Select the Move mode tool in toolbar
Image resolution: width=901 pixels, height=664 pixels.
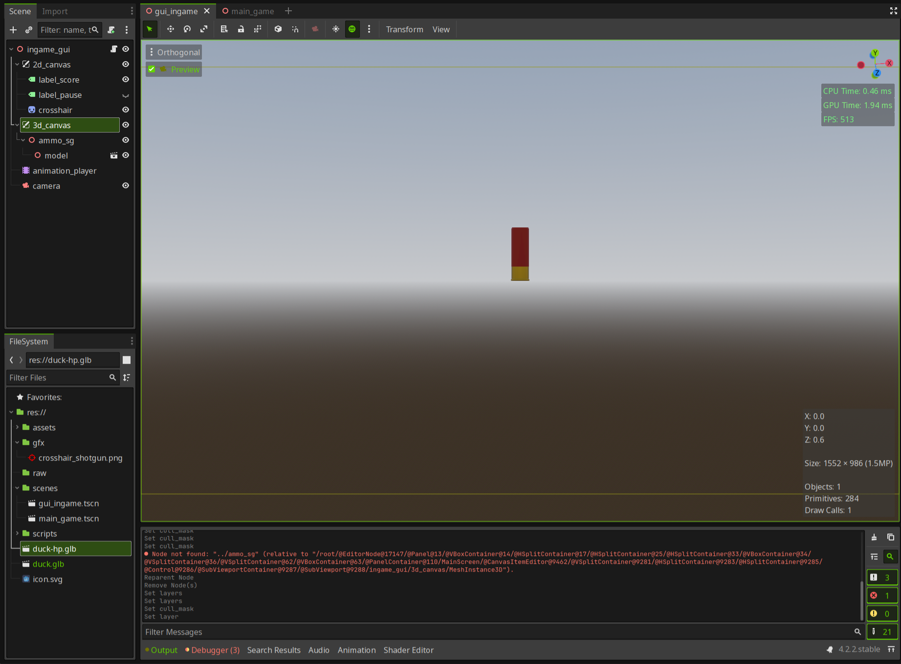pyautogui.click(x=171, y=29)
